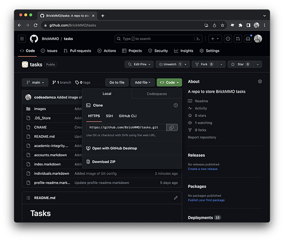The image size is (284, 241).
Task: Click the Chrome profile avatar in toolbar
Action: (x=256, y=25)
